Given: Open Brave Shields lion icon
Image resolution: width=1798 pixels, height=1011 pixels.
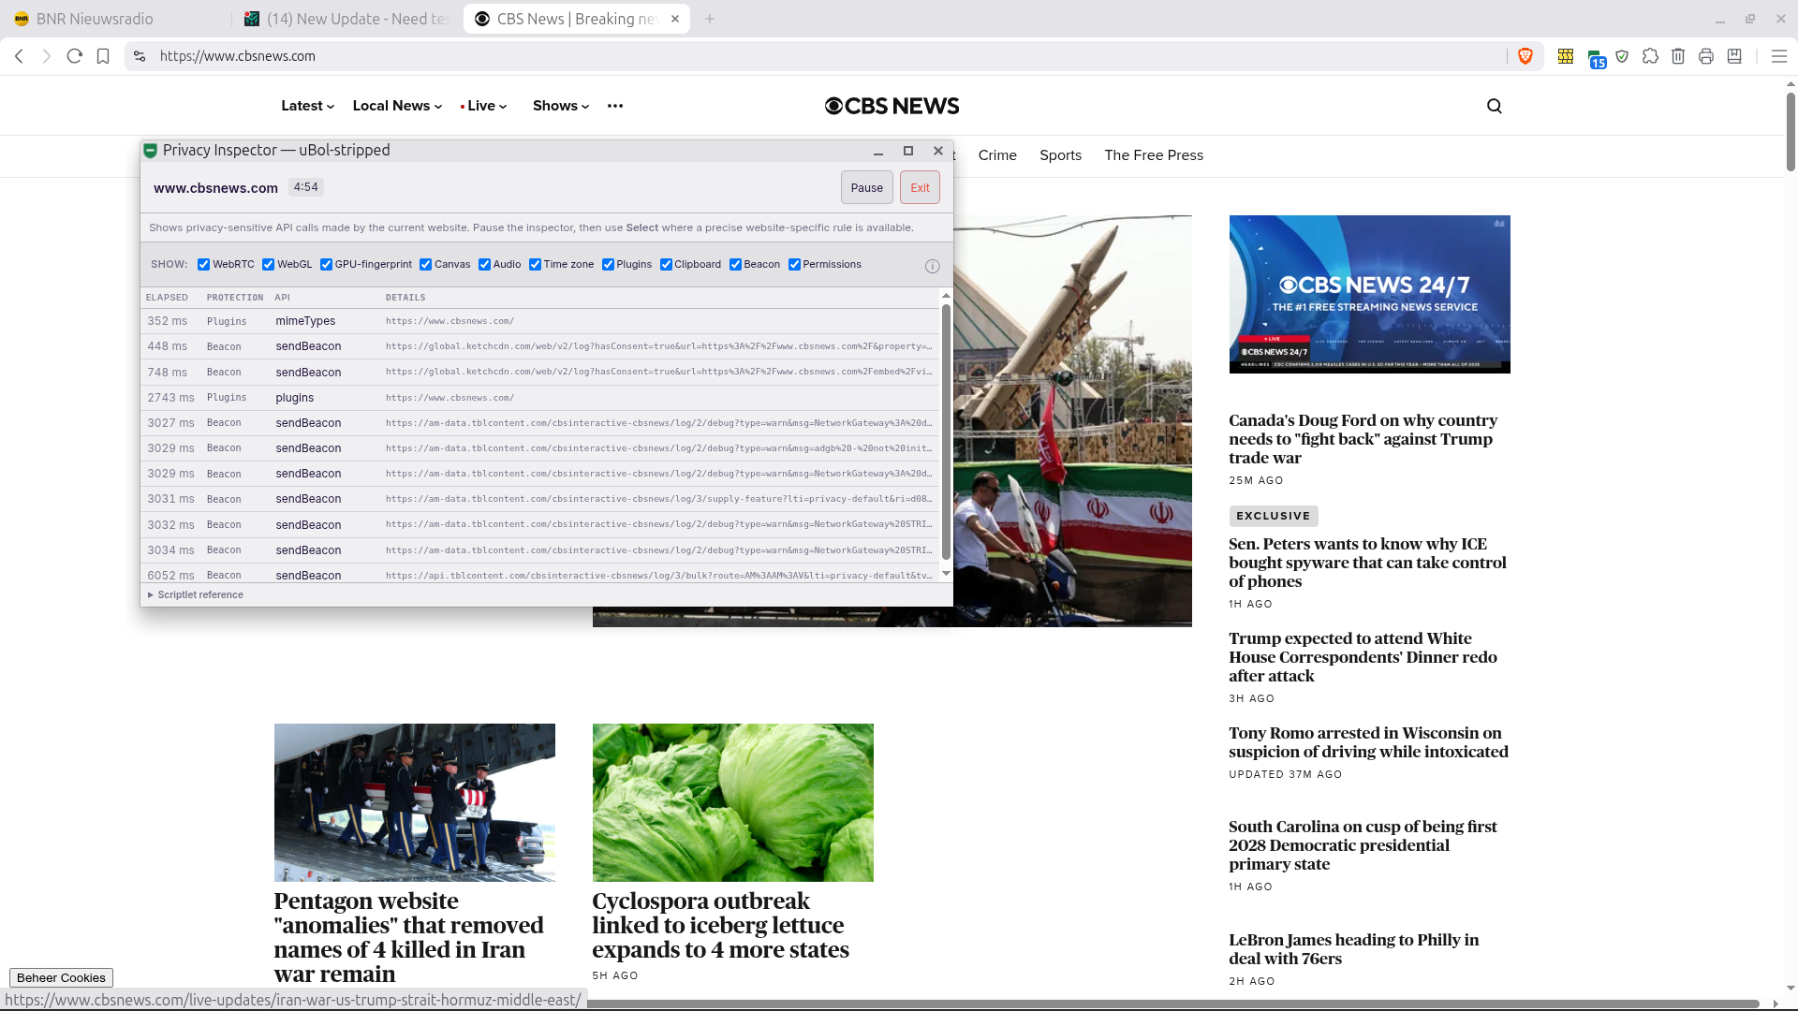Looking at the screenshot, I should 1525,56.
